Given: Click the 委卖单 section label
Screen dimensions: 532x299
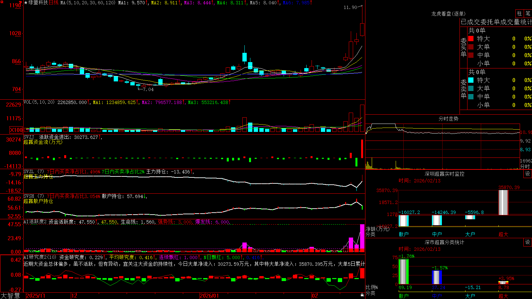Looking at the screenshot, I should pyautogui.click(x=464, y=88).
